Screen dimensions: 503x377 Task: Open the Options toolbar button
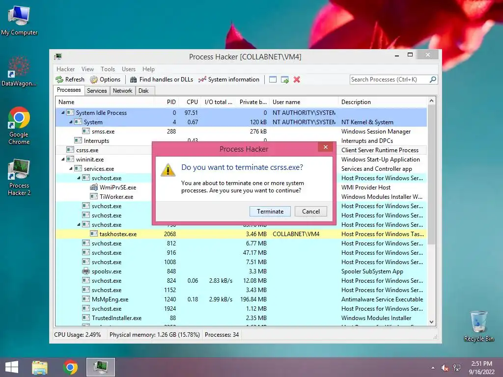tap(105, 80)
